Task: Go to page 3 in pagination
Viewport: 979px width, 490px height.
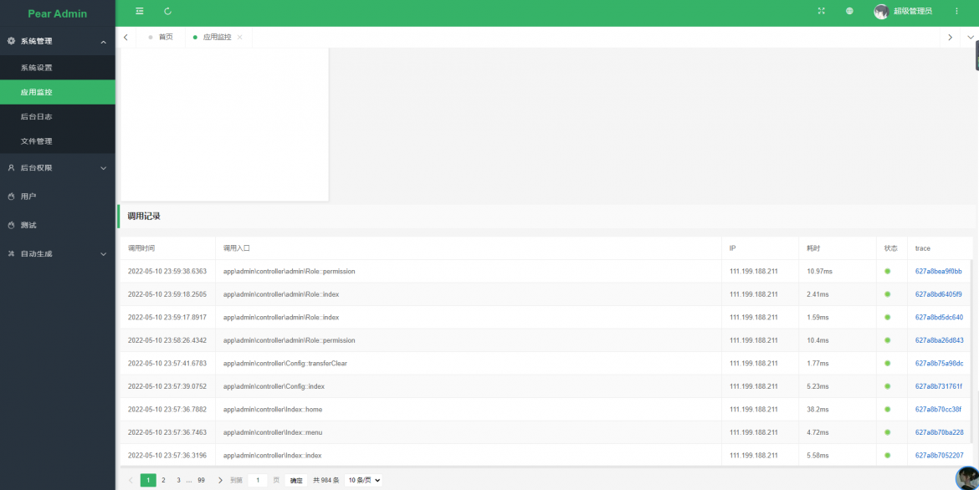Action: coord(178,480)
